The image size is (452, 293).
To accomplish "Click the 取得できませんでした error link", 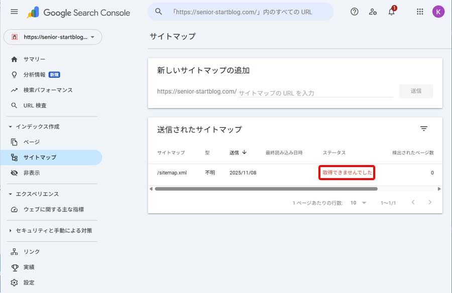I will tap(347, 173).
